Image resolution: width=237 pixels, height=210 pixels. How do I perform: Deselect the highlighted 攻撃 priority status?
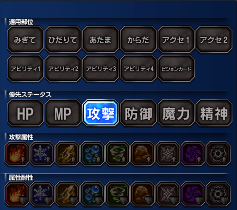point(101,113)
